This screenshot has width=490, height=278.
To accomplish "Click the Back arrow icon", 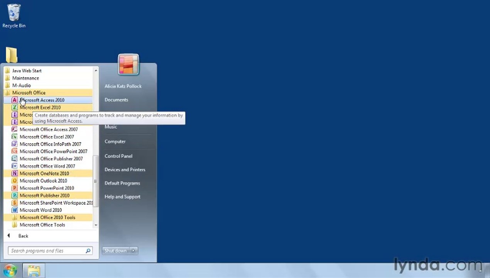I will click(8, 236).
